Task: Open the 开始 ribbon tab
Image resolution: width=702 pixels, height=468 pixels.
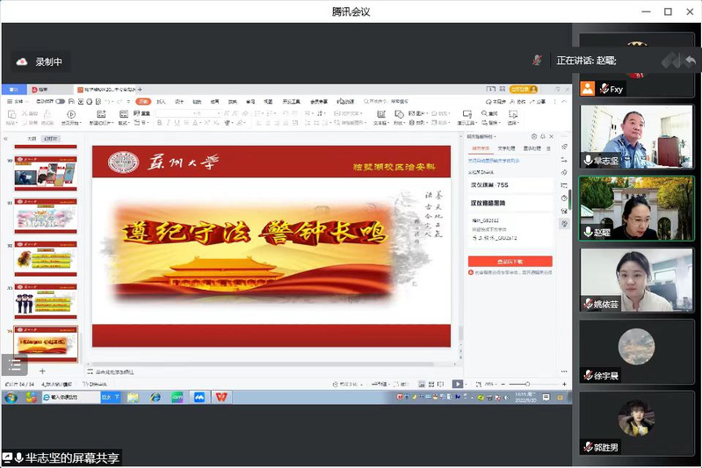Action: 142,101
